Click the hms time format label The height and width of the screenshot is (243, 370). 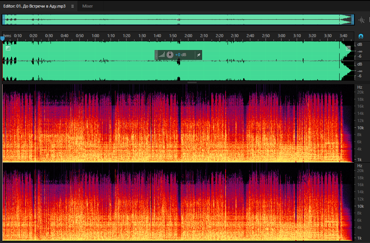pos(7,36)
